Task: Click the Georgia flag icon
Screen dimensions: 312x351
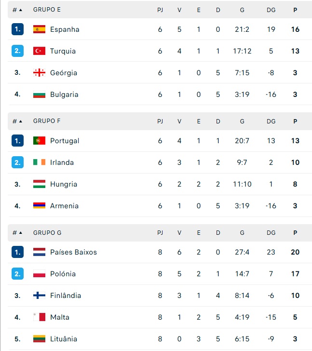Action: pyautogui.click(x=39, y=73)
